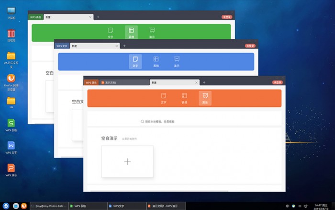
Task: Switch to the 演示文稿1 tab
Action: pyautogui.click(x=124, y=82)
